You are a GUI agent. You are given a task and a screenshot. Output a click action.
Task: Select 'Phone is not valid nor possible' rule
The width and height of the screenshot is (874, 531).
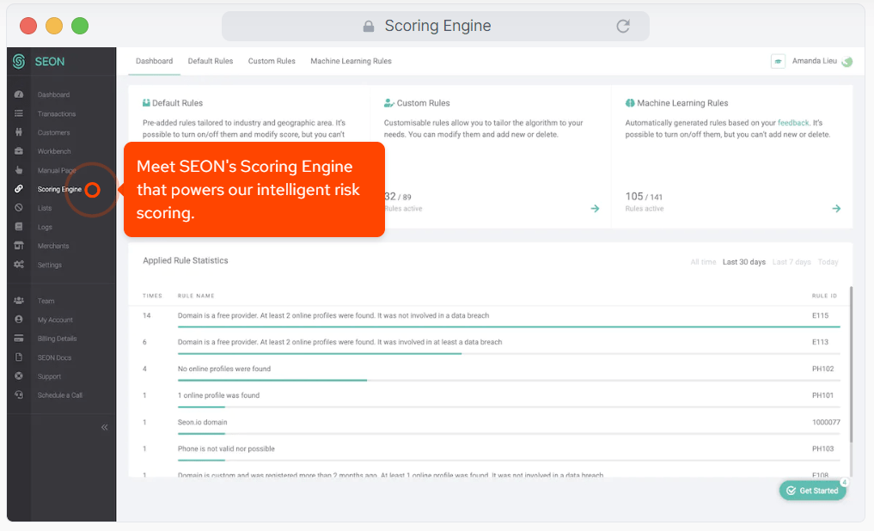[x=226, y=449]
